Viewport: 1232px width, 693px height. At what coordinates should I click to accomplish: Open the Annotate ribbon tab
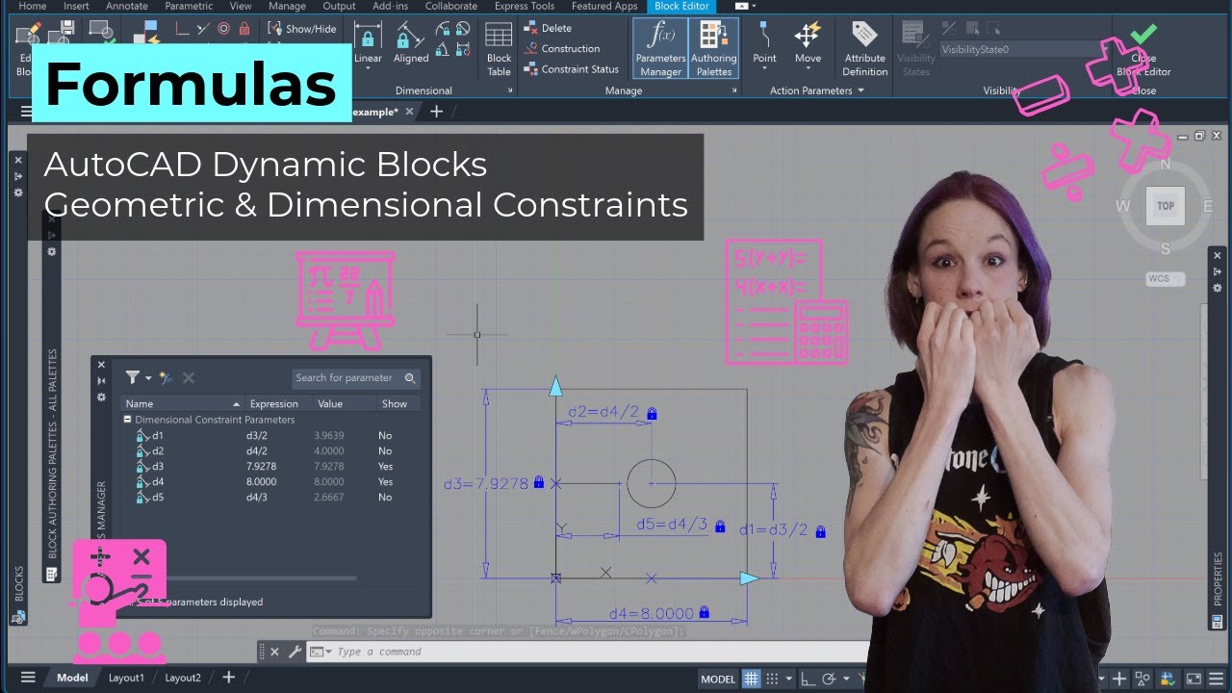coord(127,6)
